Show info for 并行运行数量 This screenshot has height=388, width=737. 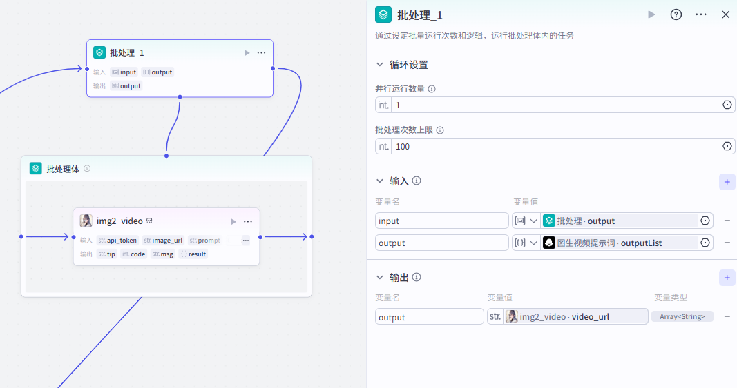(x=432, y=89)
